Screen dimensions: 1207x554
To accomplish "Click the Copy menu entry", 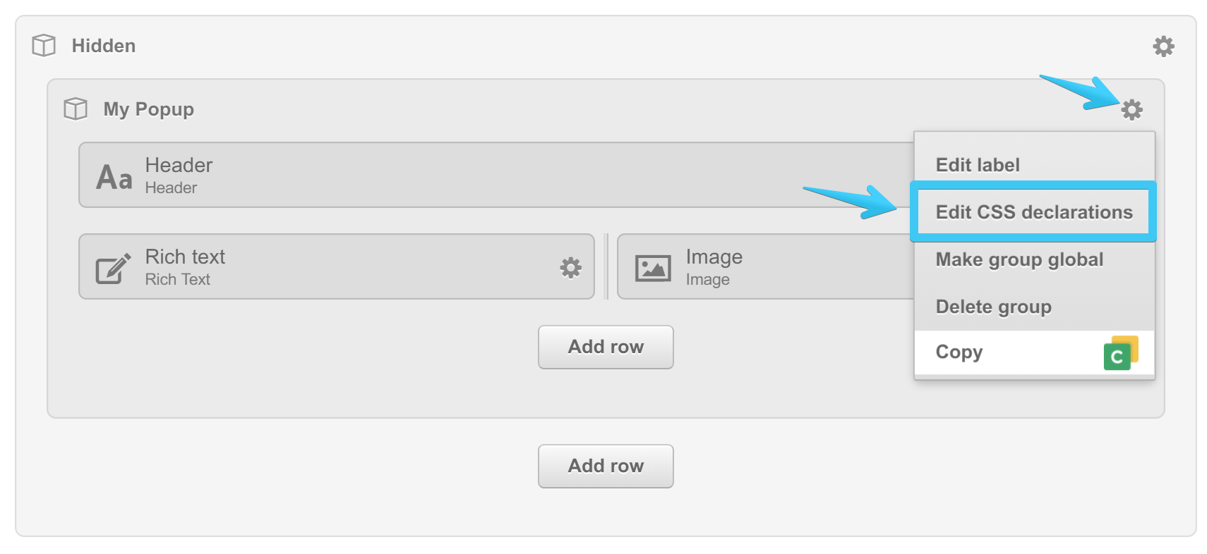I will (x=959, y=352).
